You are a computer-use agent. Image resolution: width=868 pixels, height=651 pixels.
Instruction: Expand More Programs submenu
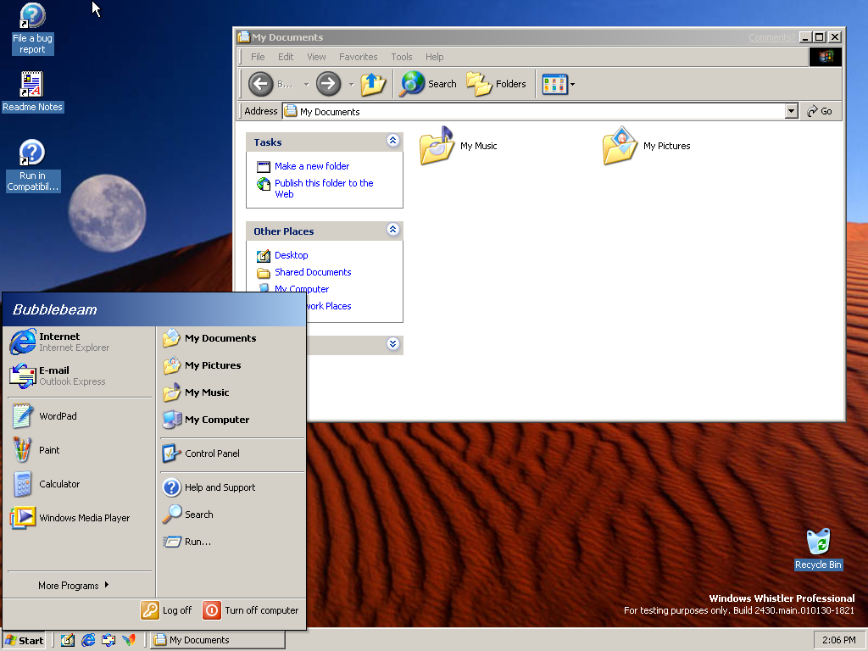73,586
